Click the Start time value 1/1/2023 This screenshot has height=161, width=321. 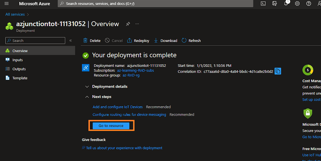(214, 66)
